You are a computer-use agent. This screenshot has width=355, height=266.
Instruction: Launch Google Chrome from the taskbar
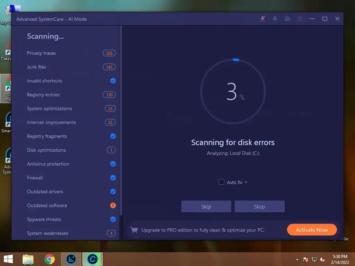click(x=49, y=259)
